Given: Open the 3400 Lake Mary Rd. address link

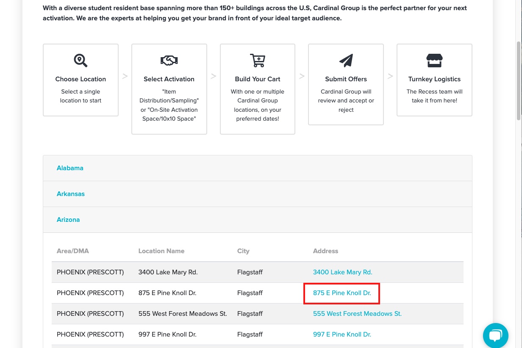Looking at the screenshot, I should [x=342, y=272].
